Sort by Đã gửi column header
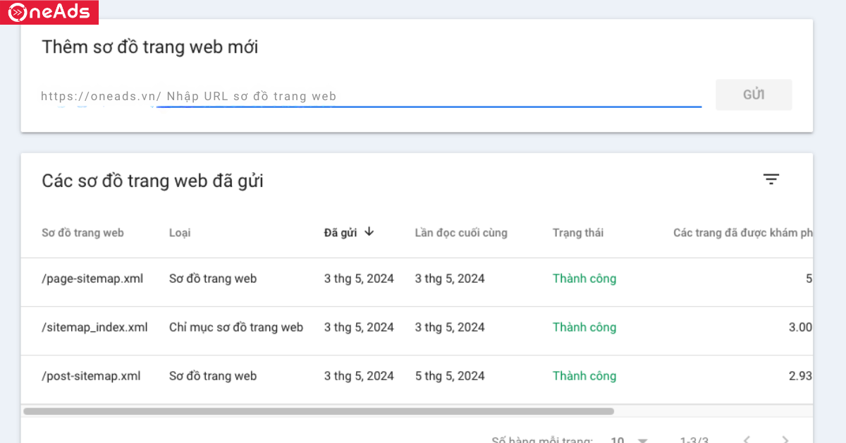 (x=341, y=233)
